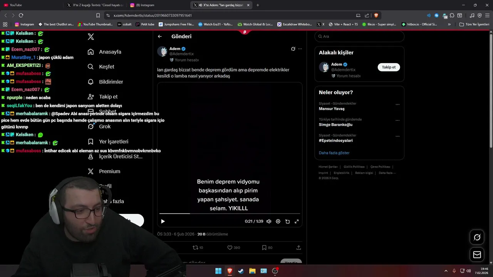Open a new browser tab

pos(258,5)
